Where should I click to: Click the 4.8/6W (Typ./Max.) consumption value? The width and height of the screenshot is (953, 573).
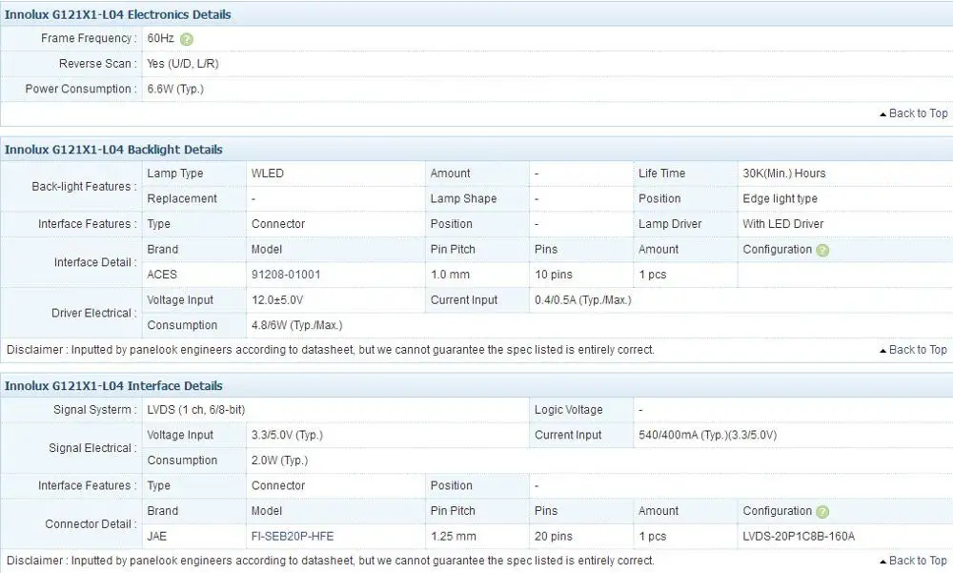pos(297,325)
